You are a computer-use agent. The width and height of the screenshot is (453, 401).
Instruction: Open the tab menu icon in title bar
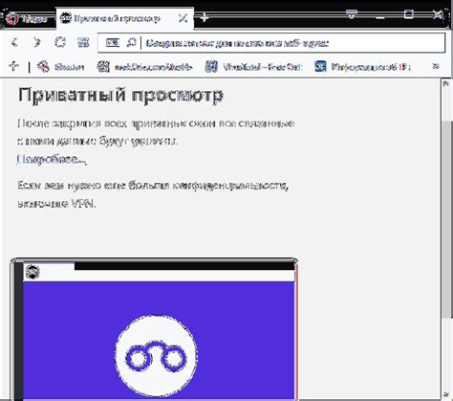pyautogui.click(x=352, y=14)
